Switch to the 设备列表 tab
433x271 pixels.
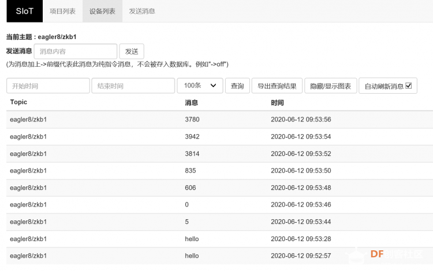(102, 11)
